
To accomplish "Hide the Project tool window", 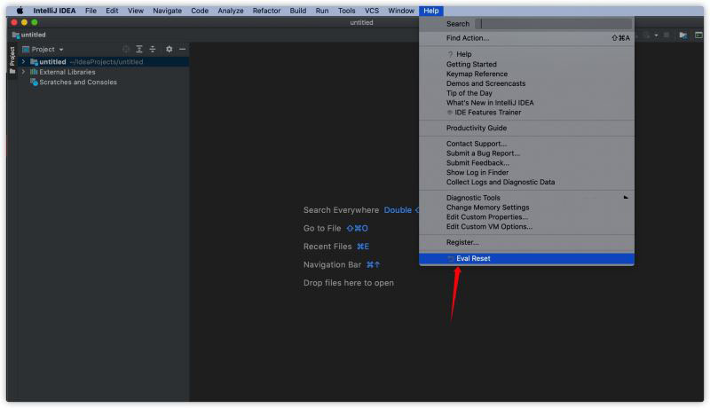I will (183, 49).
